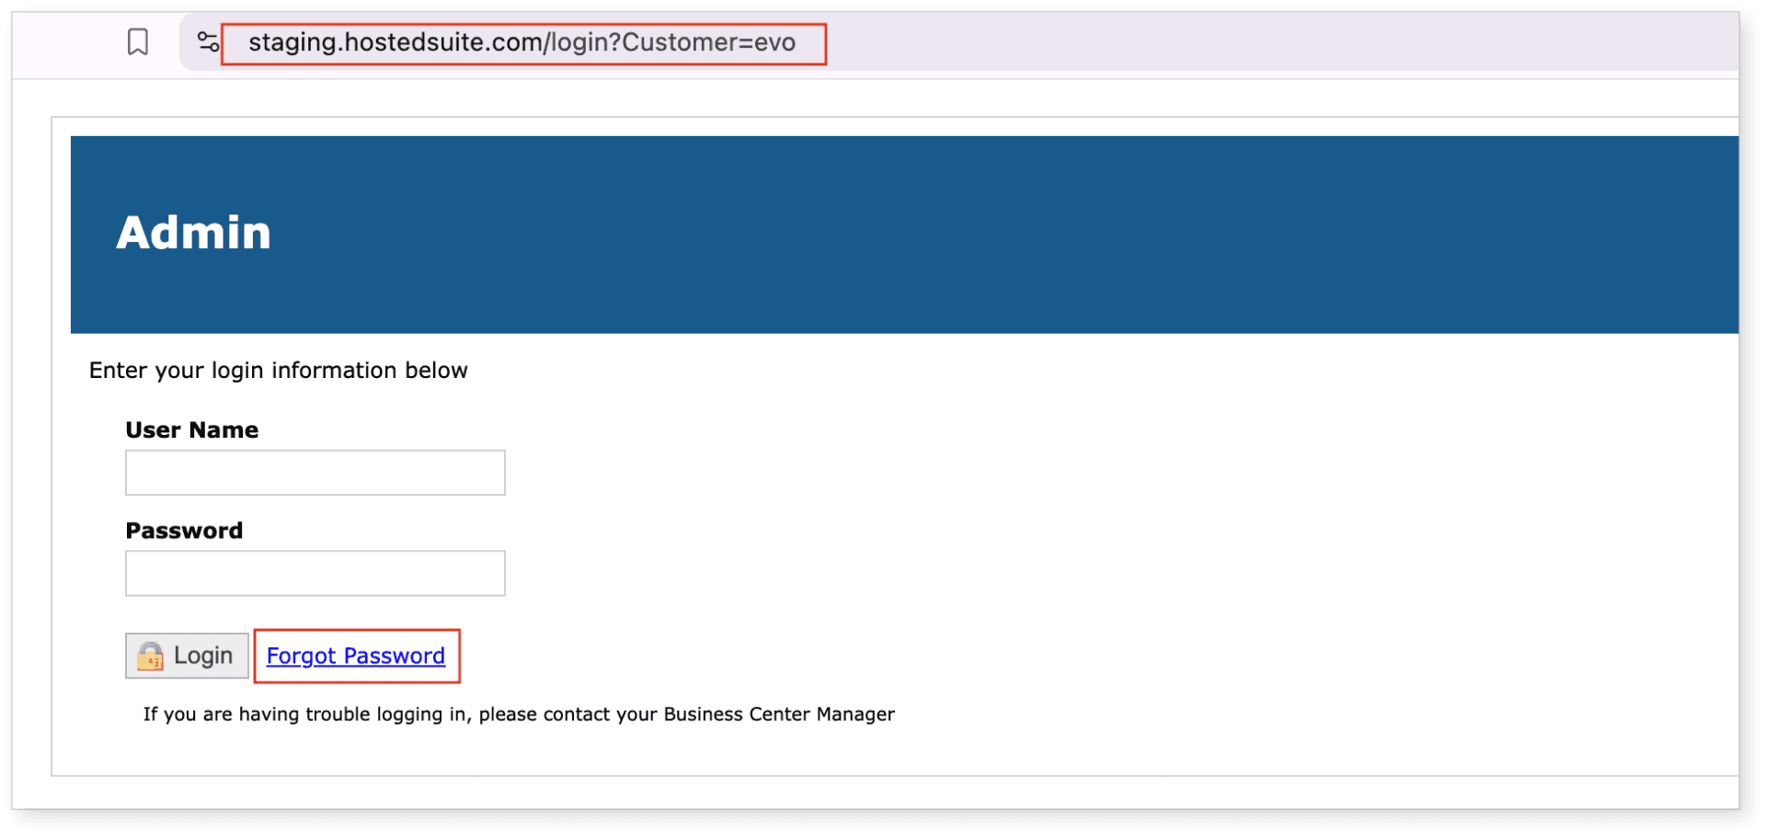Click 'Enter your login information below' text
1766x835 pixels.
pos(279,371)
